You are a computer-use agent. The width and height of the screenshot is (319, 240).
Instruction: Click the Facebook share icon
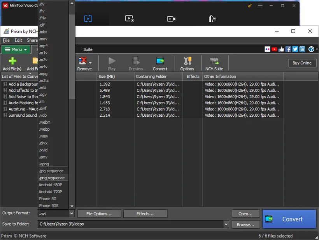pyautogui.click(x=288, y=49)
